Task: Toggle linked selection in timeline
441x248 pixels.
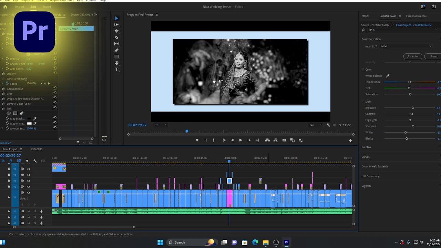Action: [x=19, y=161]
